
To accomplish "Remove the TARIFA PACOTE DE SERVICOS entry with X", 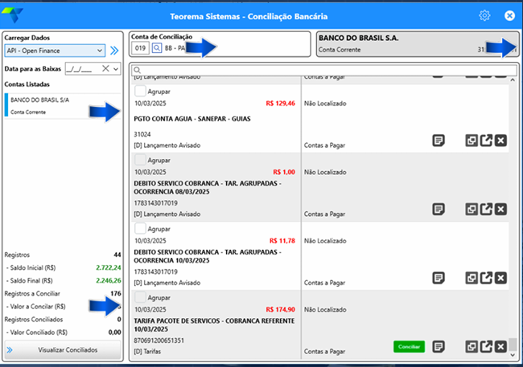I will coord(500,346).
